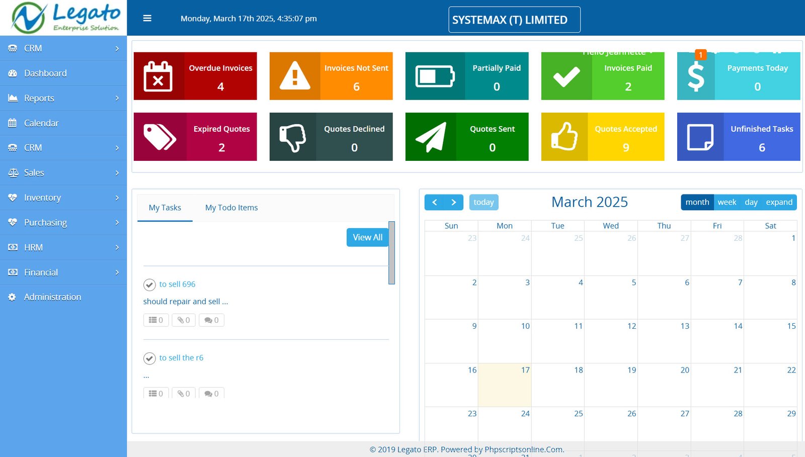
Task: Switch to the My Tasks tab
Action: 165,208
